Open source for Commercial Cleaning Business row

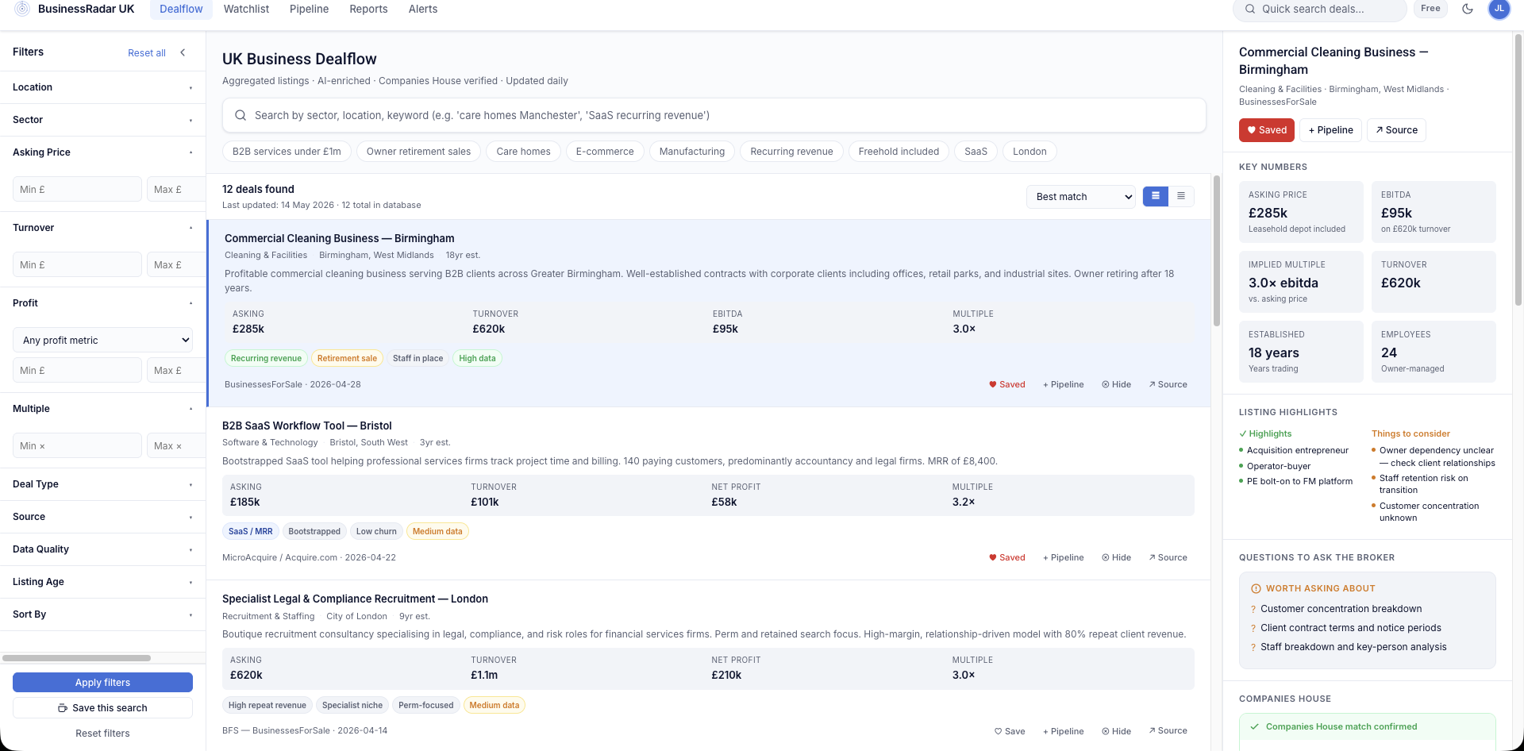point(1168,384)
